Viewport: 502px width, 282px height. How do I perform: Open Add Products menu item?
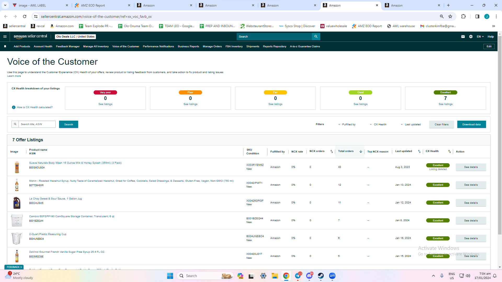click(x=22, y=46)
